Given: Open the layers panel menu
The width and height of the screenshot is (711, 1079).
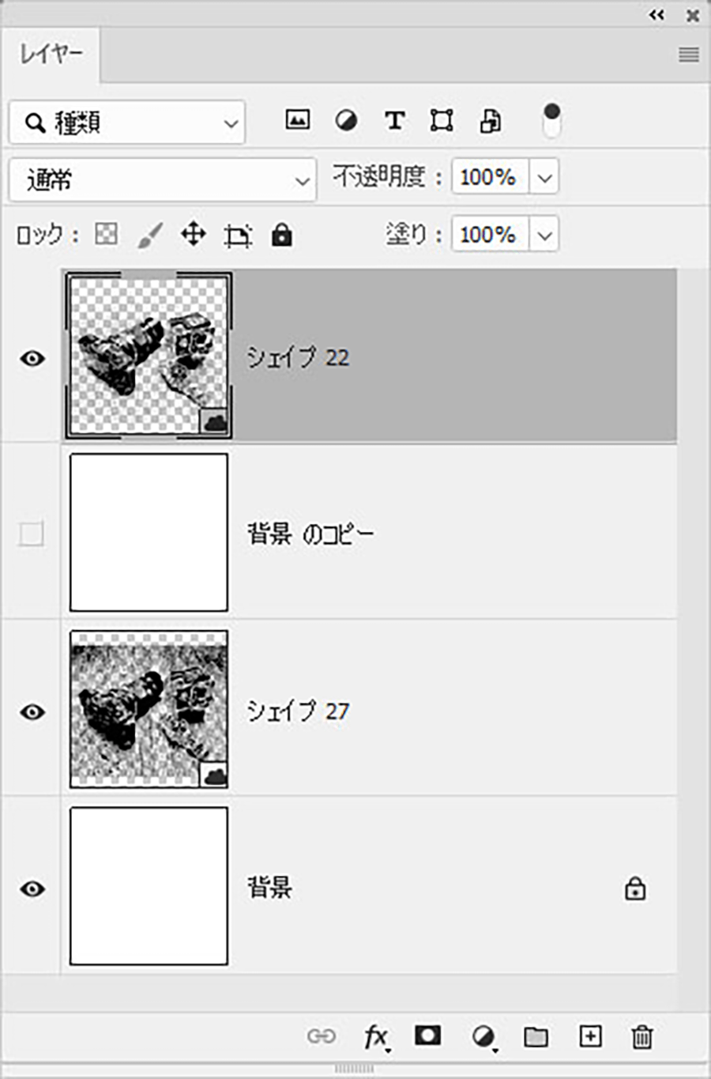Looking at the screenshot, I should click(688, 55).
